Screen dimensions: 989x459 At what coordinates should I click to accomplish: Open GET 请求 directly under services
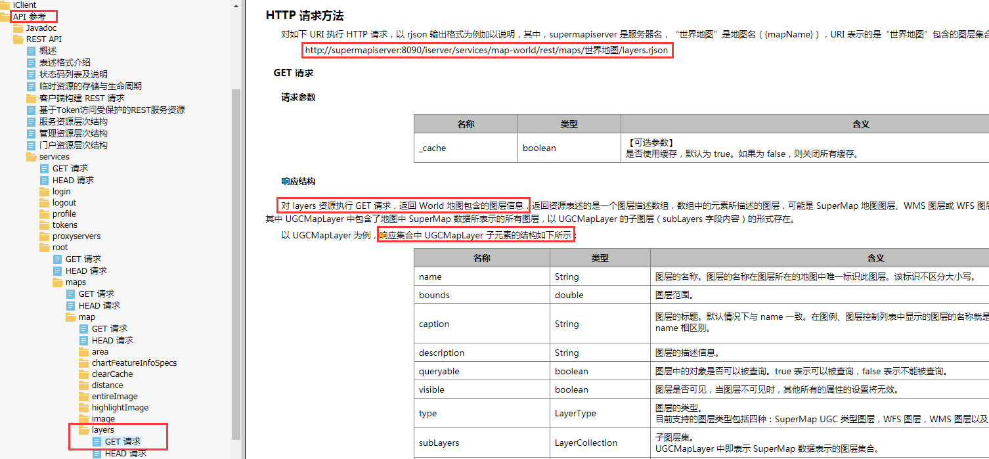pos(70,169)
